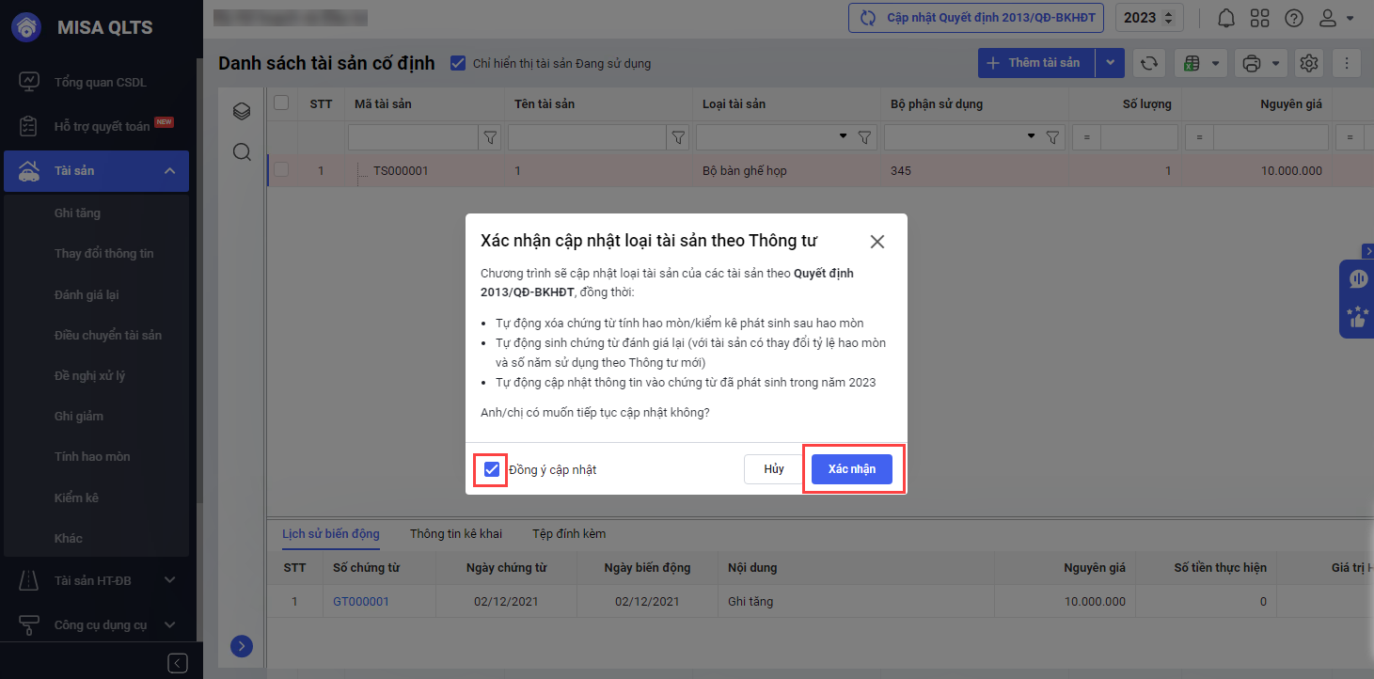
Task: Open the Loại tài sản filter dropdown
Action: coord(844,137)
